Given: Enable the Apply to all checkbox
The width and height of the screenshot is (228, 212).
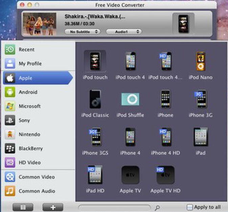Looking at the screenshot, I should point(189,207).
